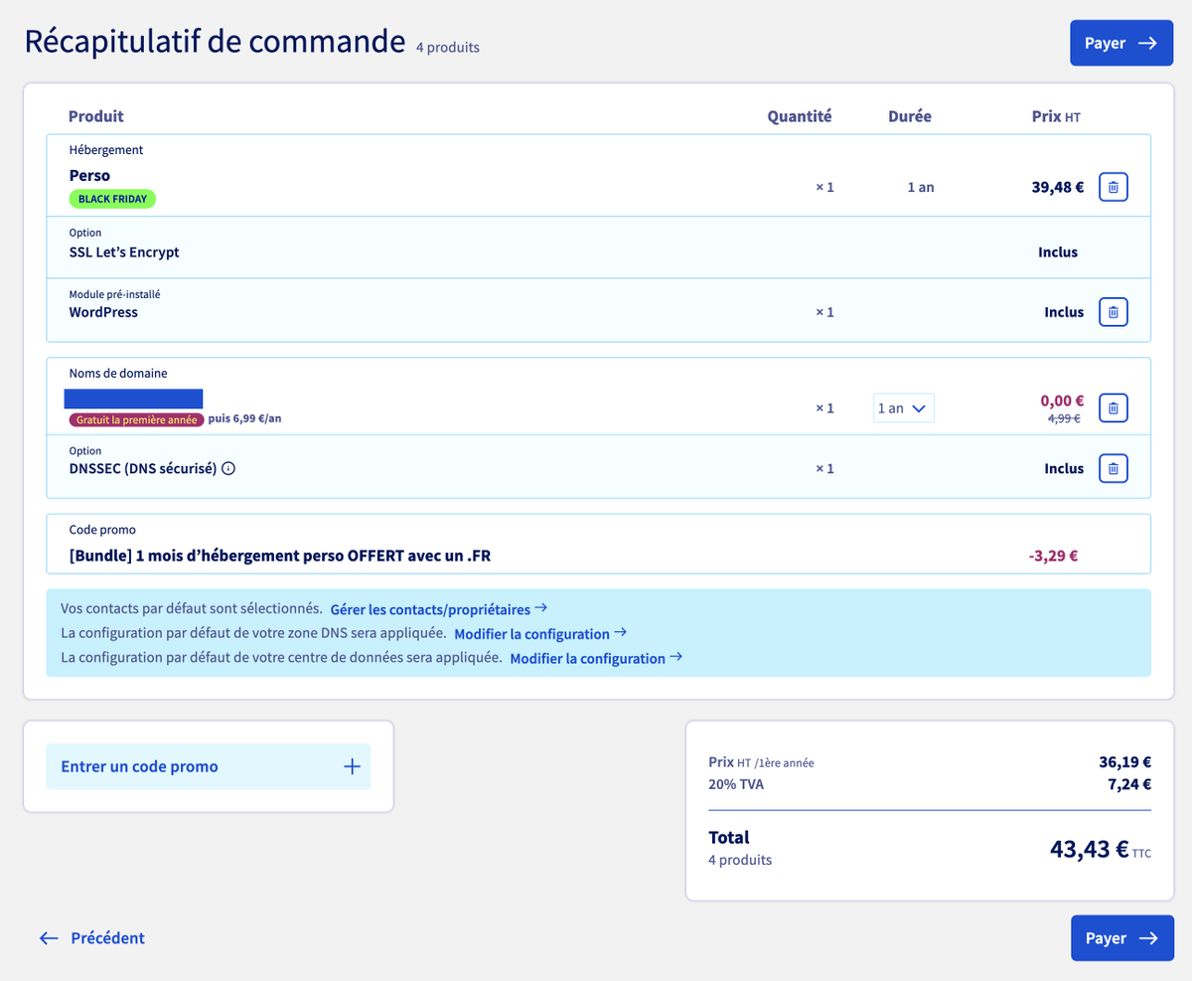Open the 1 an duration dropdown

point(903,408)
